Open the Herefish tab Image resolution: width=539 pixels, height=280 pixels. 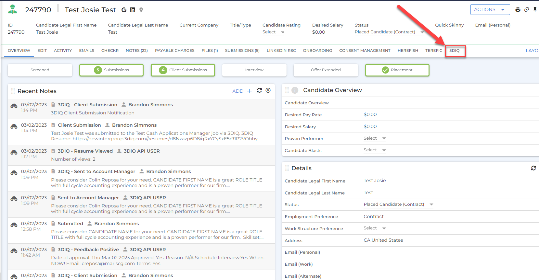(408, 51)
